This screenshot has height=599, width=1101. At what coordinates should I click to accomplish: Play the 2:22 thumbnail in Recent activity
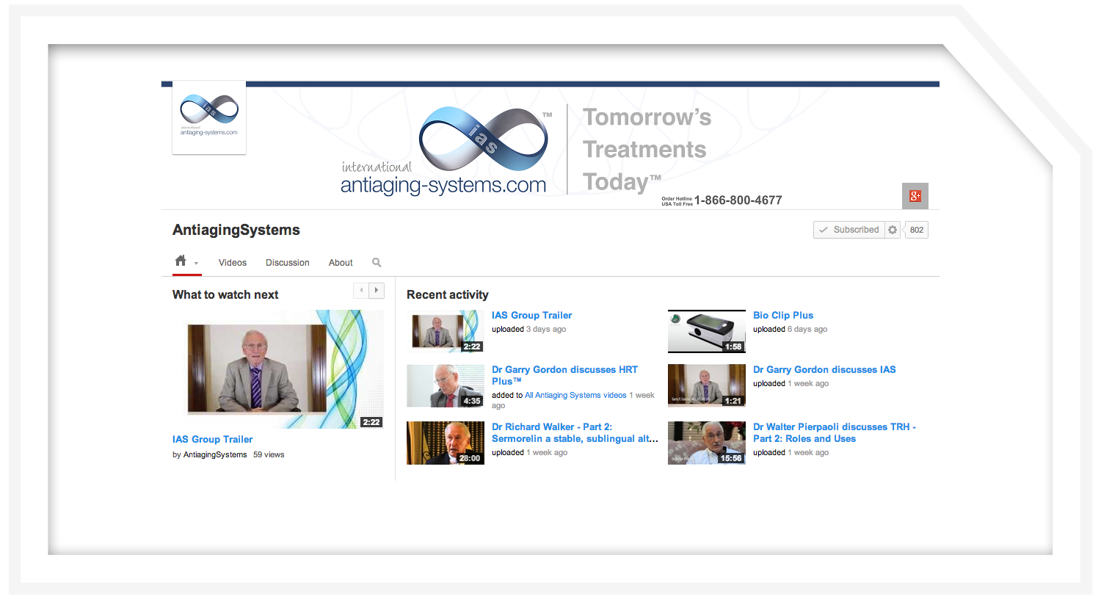tap(446, 331)
